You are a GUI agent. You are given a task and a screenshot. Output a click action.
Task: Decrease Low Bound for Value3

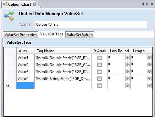[x=128, y=73]
